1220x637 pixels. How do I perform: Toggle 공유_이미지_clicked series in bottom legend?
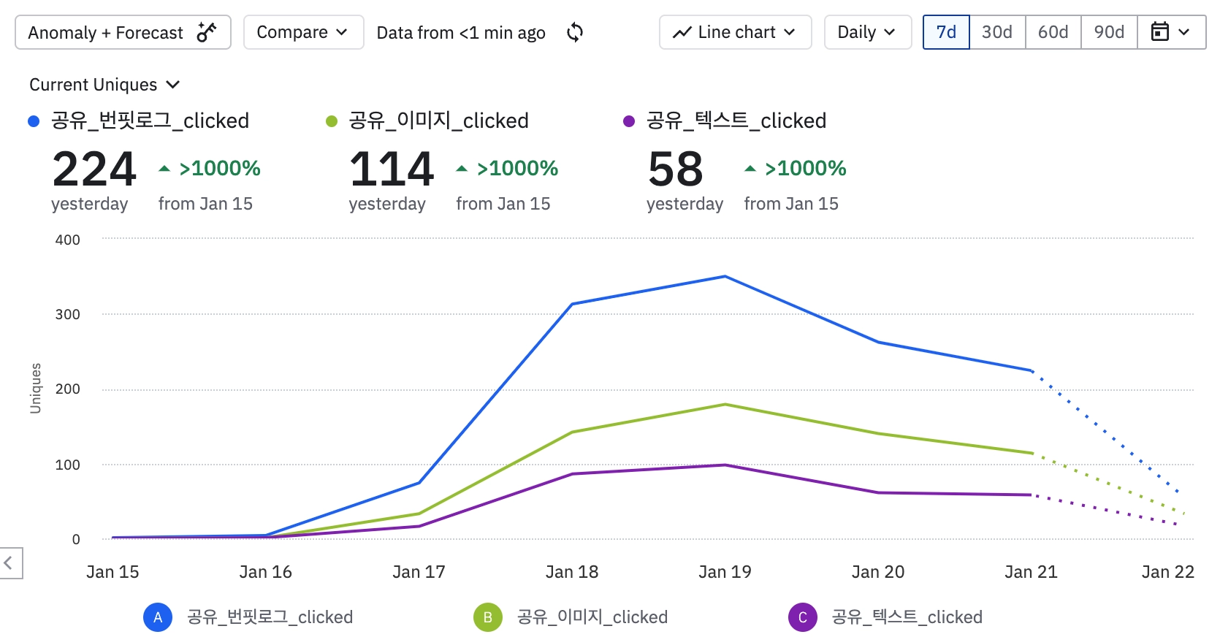(x=592, y=617)
